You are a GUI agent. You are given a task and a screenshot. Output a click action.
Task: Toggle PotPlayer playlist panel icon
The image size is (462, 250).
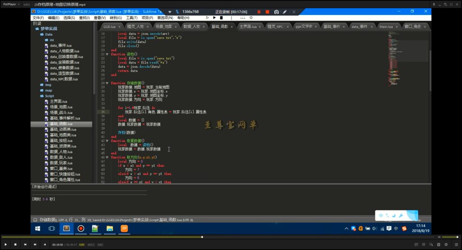point(456,245)
